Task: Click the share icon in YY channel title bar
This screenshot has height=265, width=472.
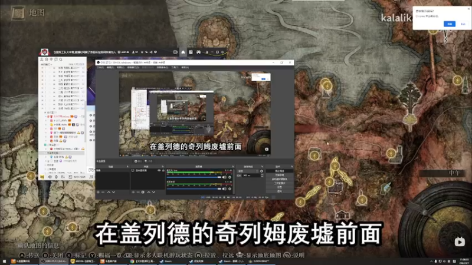Action: [x=151, y=52]
